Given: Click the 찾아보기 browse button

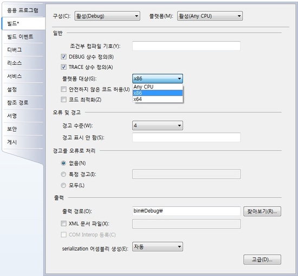Looking at the screenshot, I should (x=262, y=211).
